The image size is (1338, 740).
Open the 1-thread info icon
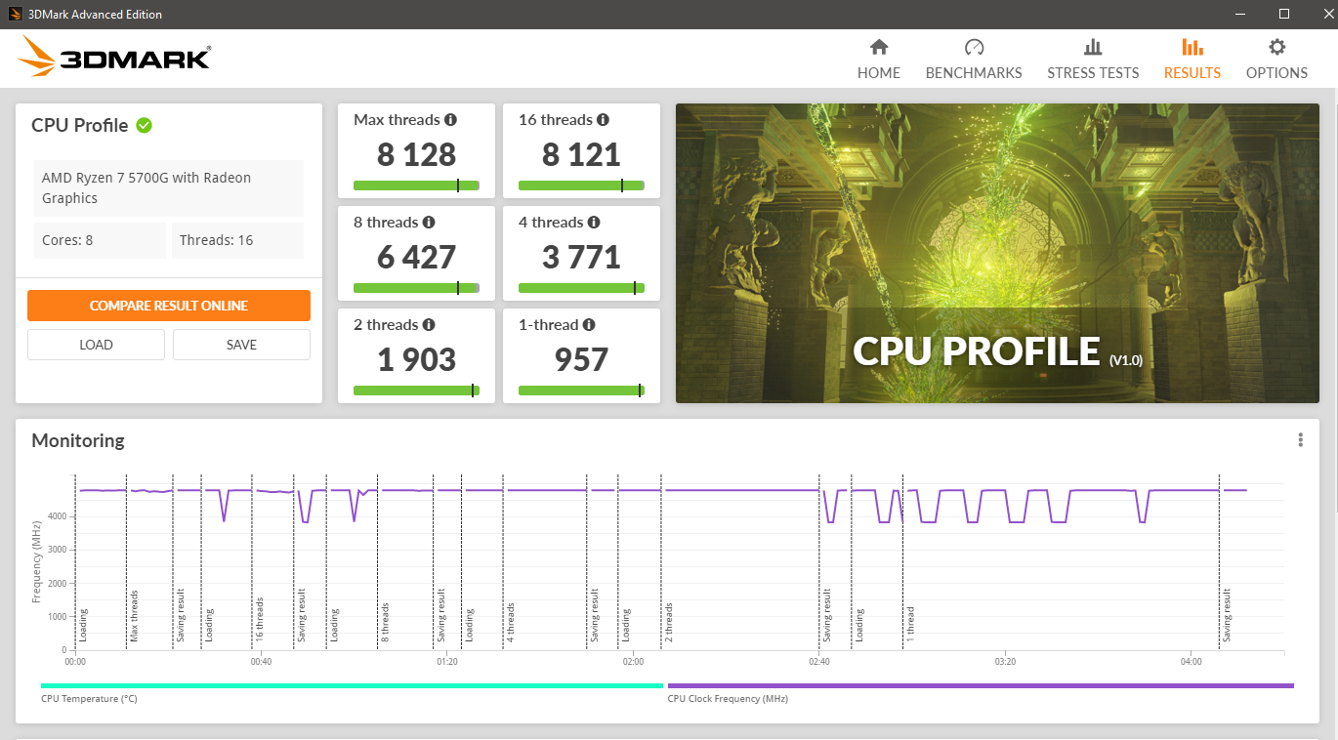tap(589, 325)
